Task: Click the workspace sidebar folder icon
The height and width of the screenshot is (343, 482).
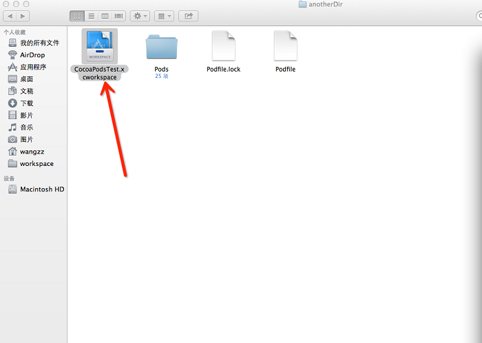Action: click(12, 163)
